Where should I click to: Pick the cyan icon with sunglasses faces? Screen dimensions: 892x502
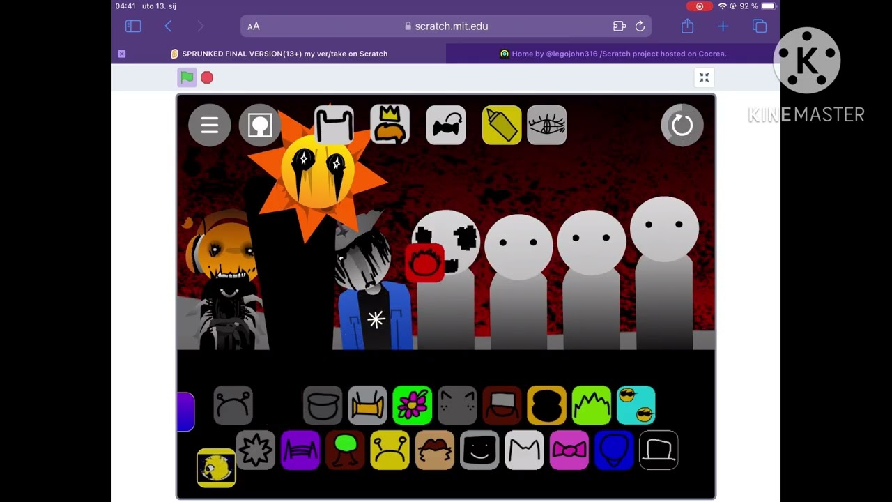click(x=636, y=405)
